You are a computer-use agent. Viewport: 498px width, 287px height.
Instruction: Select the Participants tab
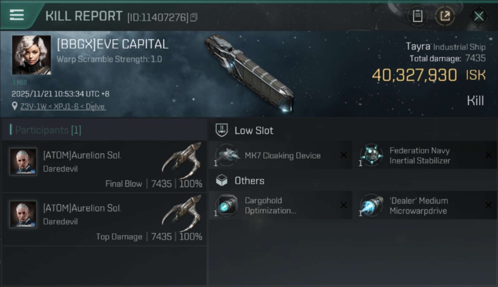coord(48,130)
